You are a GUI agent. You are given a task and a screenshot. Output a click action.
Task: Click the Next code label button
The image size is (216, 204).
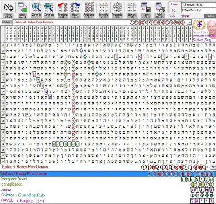click(75, 16)
